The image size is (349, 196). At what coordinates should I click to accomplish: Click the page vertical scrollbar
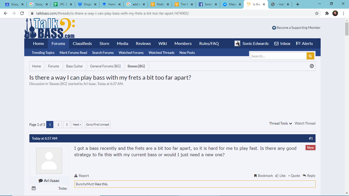(347, 107)
